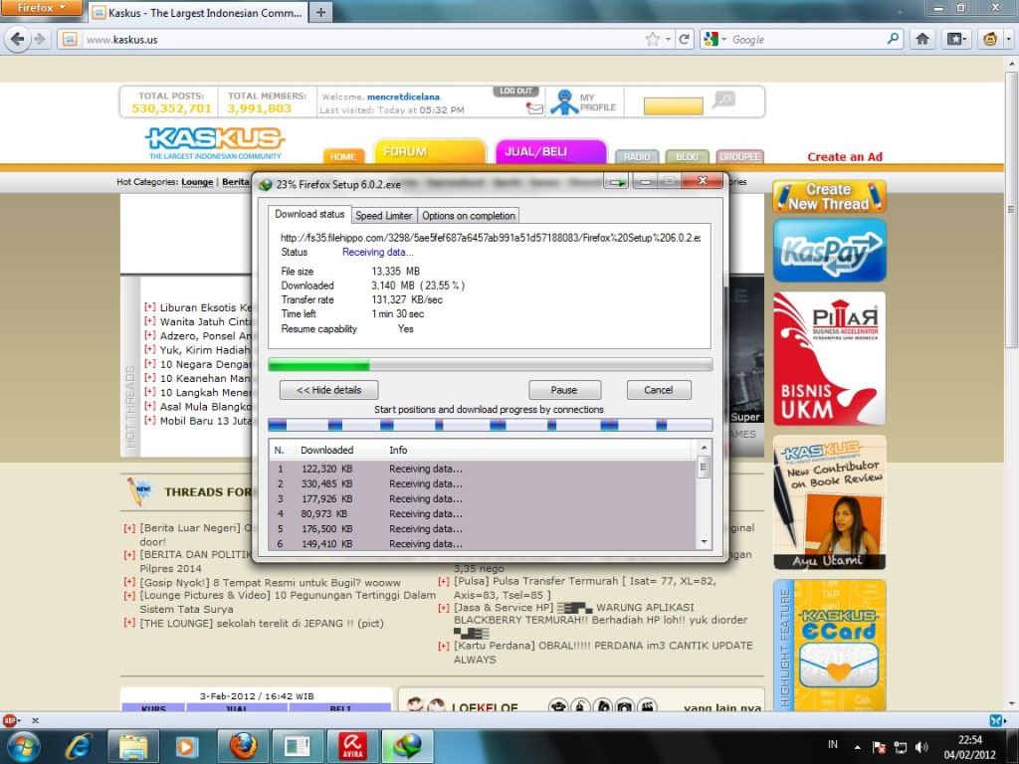Expand the Wanita Jatuh Cinta thread [+]
Viewport: 1019px width, 764px height.
click(x=150, y=321)
